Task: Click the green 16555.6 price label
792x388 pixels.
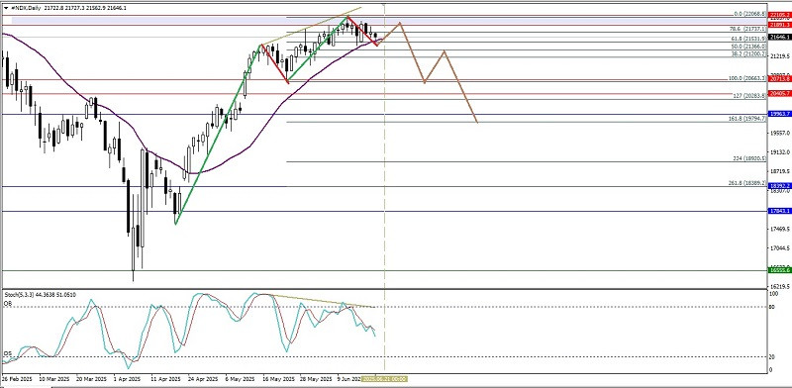Action: tap(779, 270)
